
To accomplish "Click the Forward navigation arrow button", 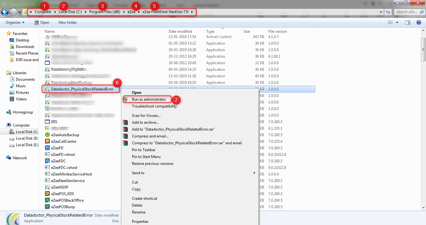I will tap(13, 12).
